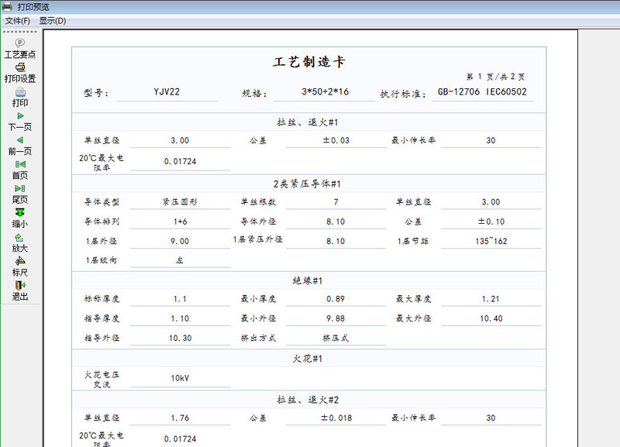Select the 2类紧压导体#1 section header
Screen dimensions: 620x447
307,184
